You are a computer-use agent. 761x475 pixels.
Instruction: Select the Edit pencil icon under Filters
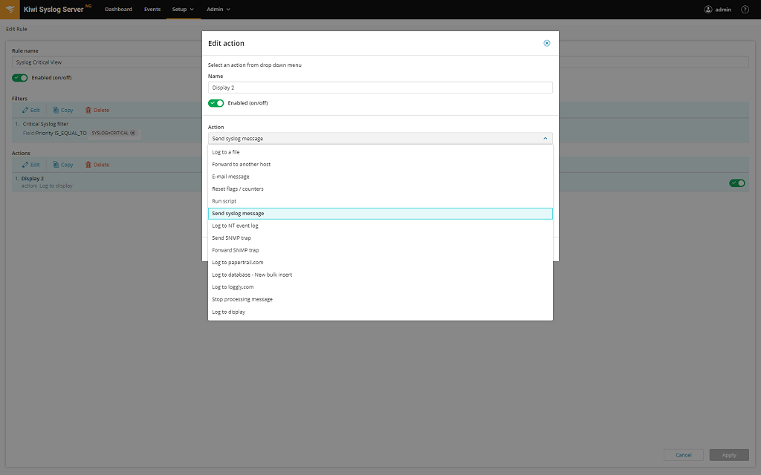pos(30,109)
